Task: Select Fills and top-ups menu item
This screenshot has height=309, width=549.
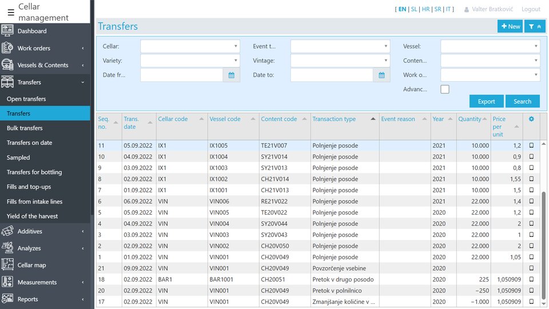Action: tap(29, 187)
